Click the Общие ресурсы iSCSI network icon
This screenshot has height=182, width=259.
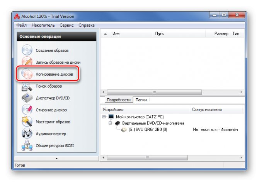(27, 145)
